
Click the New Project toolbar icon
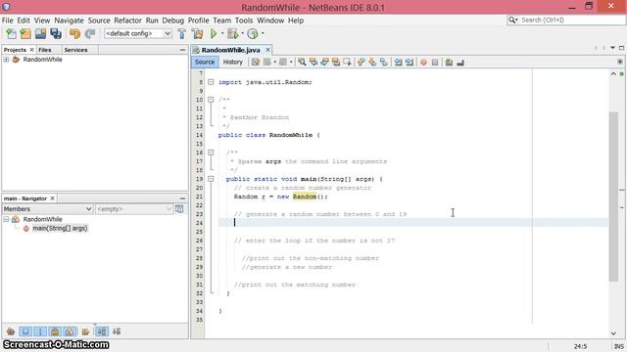[x=25, y=34]
